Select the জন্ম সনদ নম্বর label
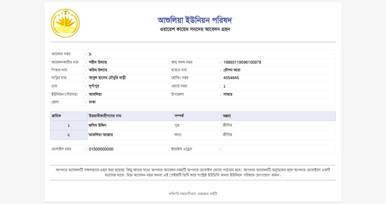The image size is (386, 204). (182, 62)
